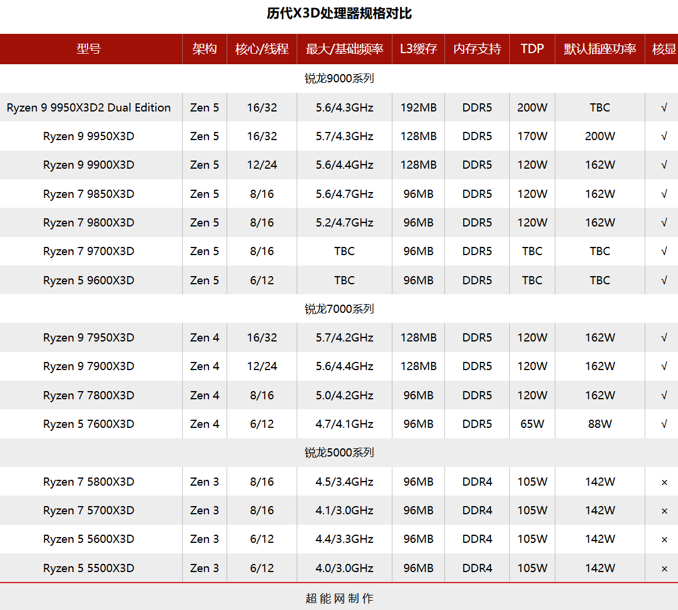Select the 锐龙5000系列 section heading

point(339,452)
